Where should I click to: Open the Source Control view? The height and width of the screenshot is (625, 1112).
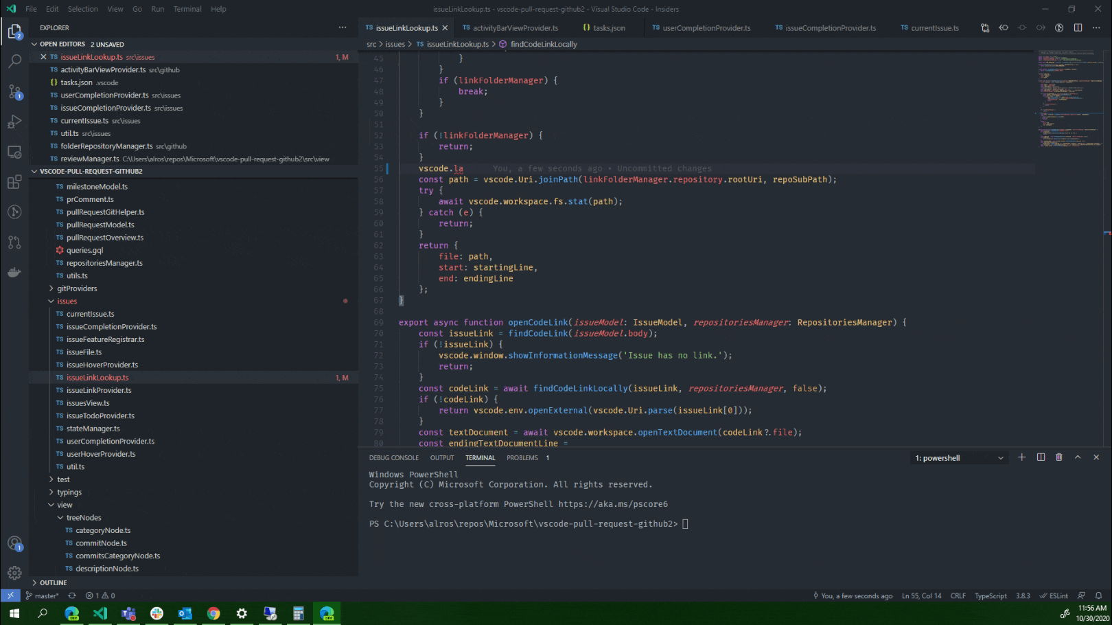click(x=14, y=92)
